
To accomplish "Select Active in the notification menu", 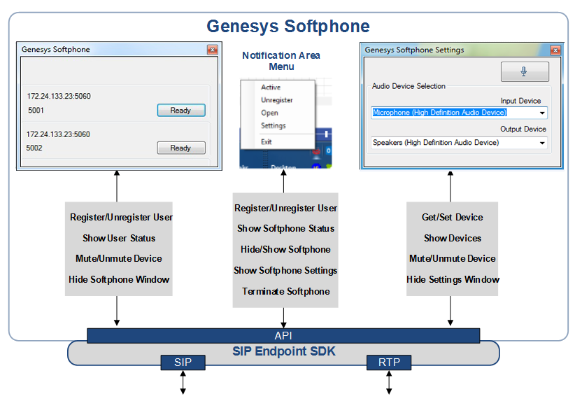I will pos(271,87).
